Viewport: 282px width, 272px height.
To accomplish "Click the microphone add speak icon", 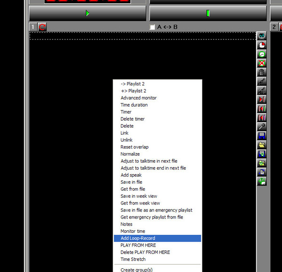I will point(262,127).
